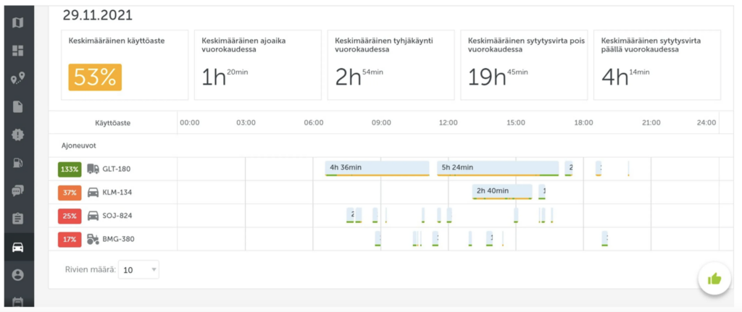Open the alerts warning badge icon
This screenshot has width=742, height=312.
[x=18, y=135]
